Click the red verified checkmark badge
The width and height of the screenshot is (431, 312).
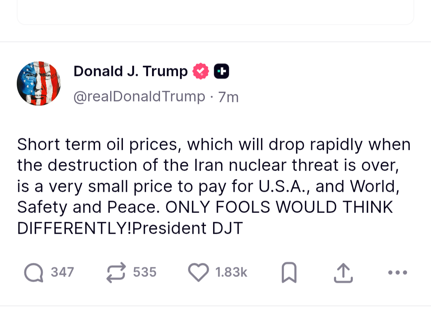tap(201, 72)
